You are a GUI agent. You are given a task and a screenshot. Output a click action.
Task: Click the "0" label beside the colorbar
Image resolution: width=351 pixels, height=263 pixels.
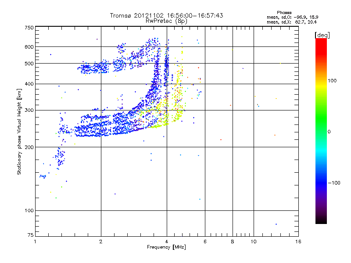coord(329,132)
